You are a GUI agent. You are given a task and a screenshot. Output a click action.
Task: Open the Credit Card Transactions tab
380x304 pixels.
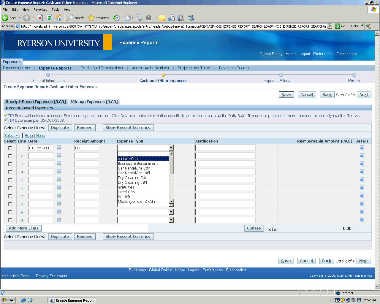point(102,68)
